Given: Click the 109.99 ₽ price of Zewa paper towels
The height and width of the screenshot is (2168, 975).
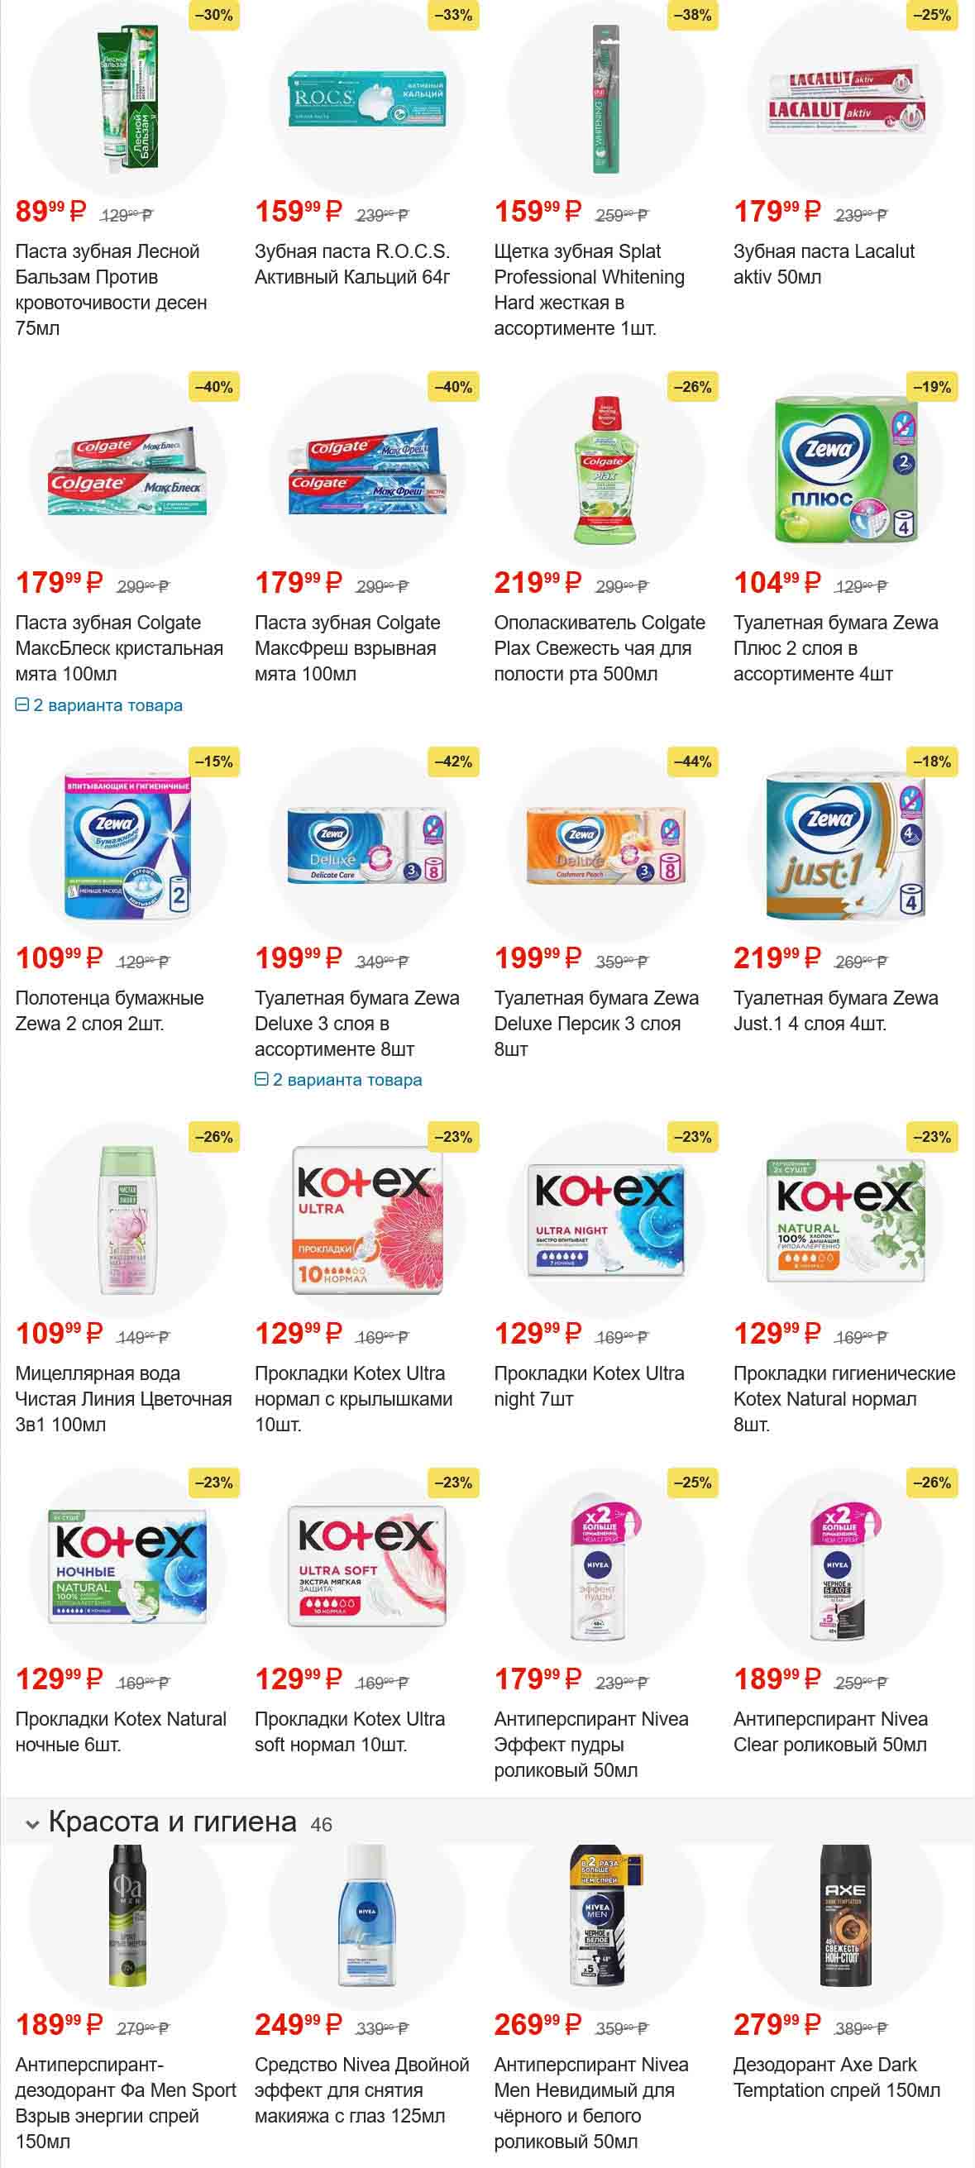Looking at the screenshot, I should pyautogui.click(x=59, y=957).
